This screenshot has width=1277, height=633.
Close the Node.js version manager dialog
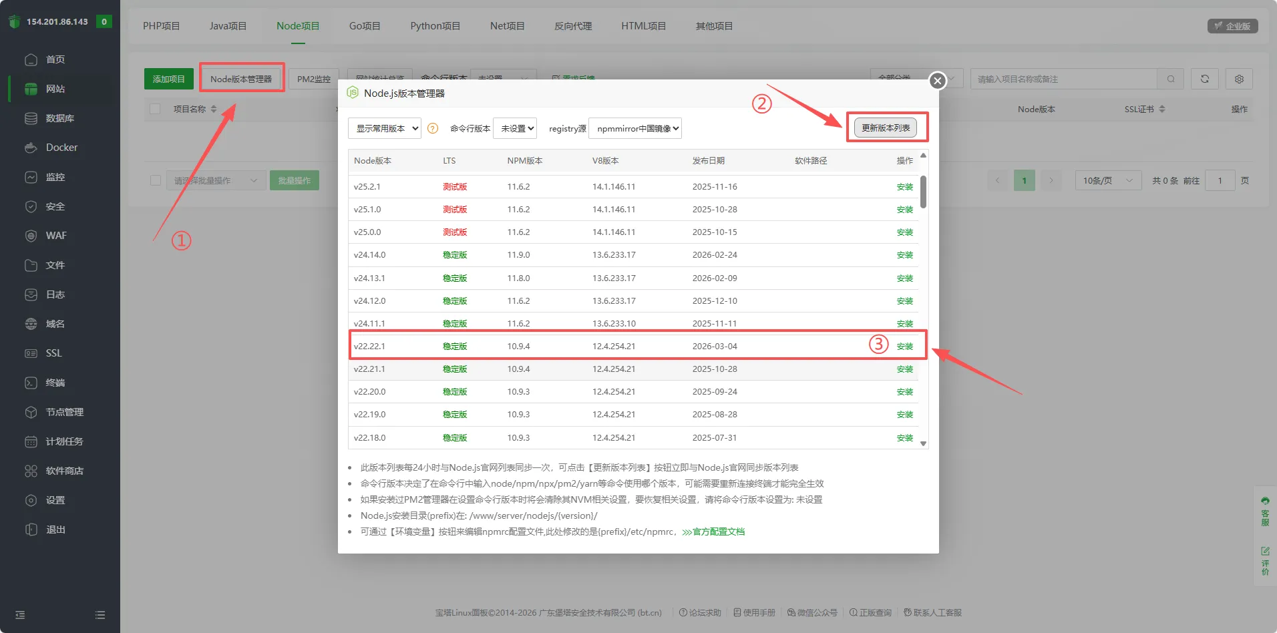(938, 81)
